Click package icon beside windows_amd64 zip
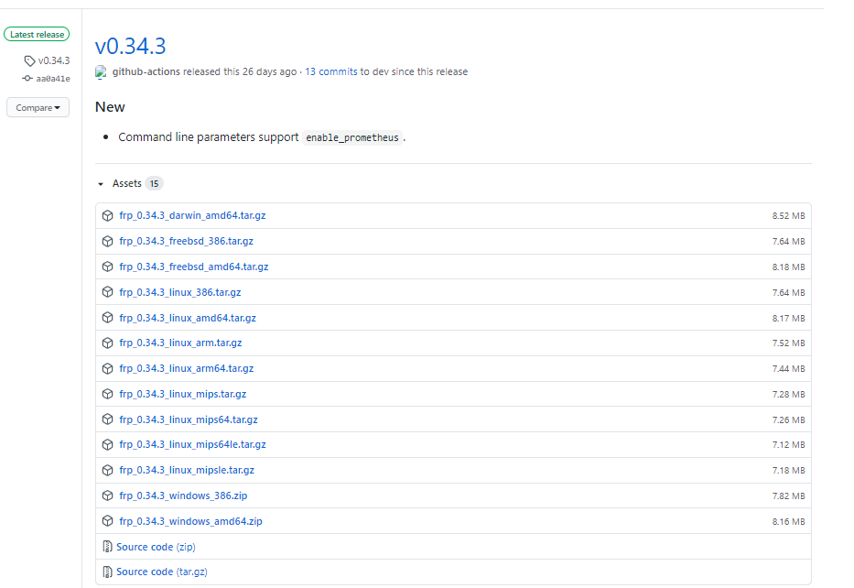854x588 pixels. pyautogui.click(x=107, y=521)
